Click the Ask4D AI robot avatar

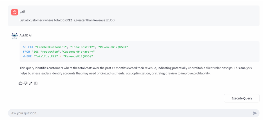pyautogui.click(x=15, y=36)
